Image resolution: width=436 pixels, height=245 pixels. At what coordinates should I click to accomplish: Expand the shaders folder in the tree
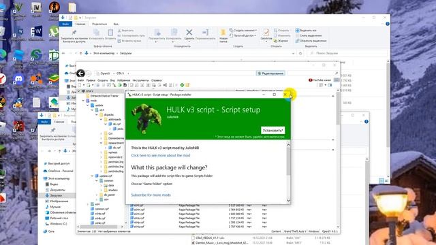tap(102, 190)
